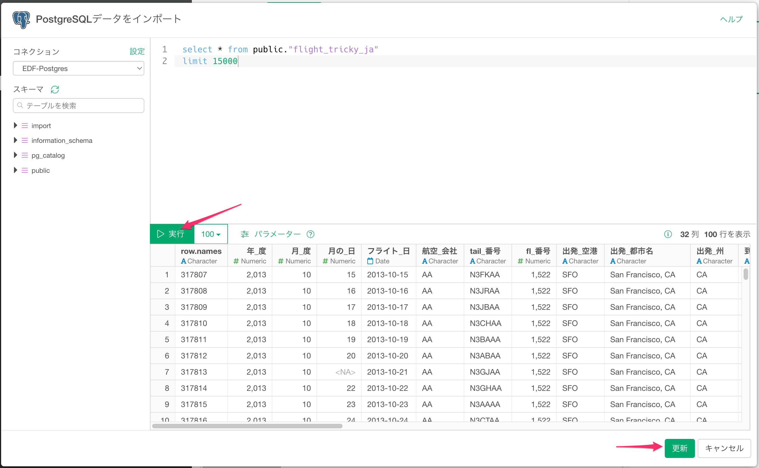The height and width of the screenshot is (468, 759).
Task: Open the 設定 connection settings link
Action: coord(137,51)
